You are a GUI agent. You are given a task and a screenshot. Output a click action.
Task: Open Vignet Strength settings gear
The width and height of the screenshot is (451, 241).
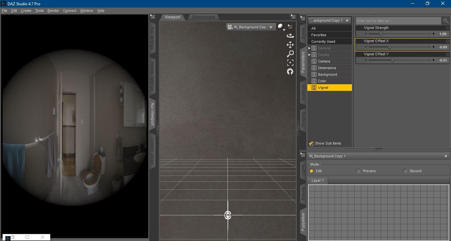click(x=448, y=28)
